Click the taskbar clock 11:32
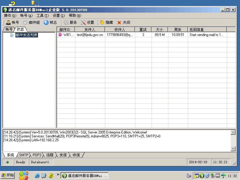 232,176
